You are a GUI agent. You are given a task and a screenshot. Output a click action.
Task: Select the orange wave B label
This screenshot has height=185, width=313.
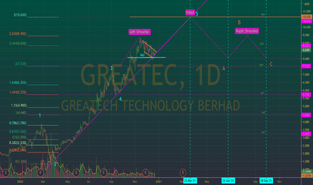[x=239, y=23]
